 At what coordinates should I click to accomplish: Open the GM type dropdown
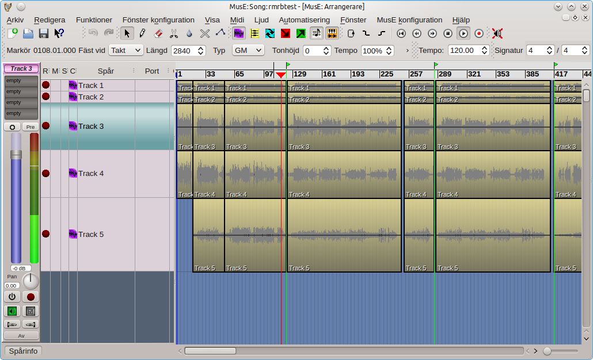click(x=248, y=51)
